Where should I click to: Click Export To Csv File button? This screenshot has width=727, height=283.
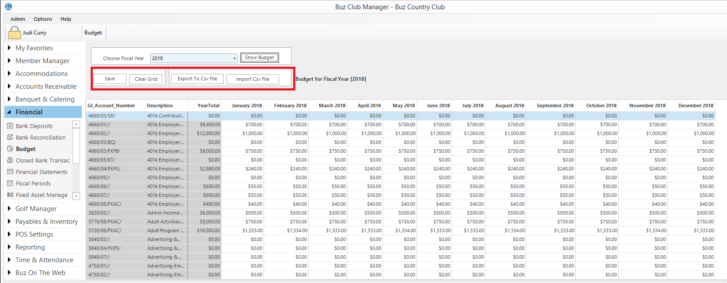(x=197, y=79)
